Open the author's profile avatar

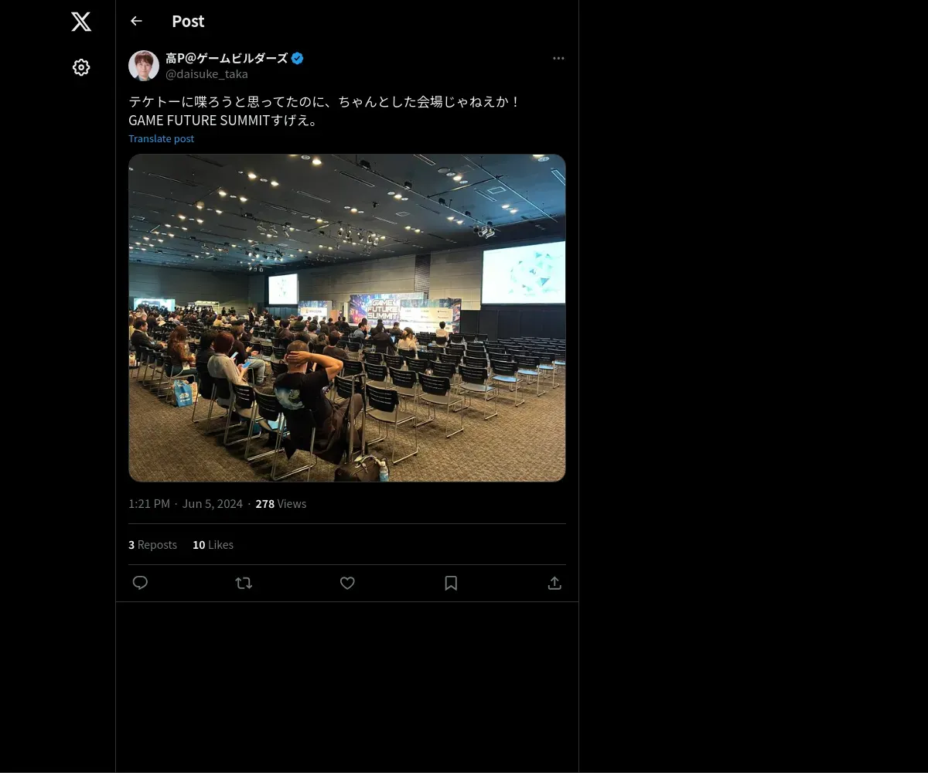144,66
